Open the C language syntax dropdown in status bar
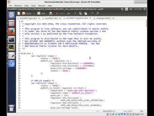The image size is (154, 116). pos(98,111)
